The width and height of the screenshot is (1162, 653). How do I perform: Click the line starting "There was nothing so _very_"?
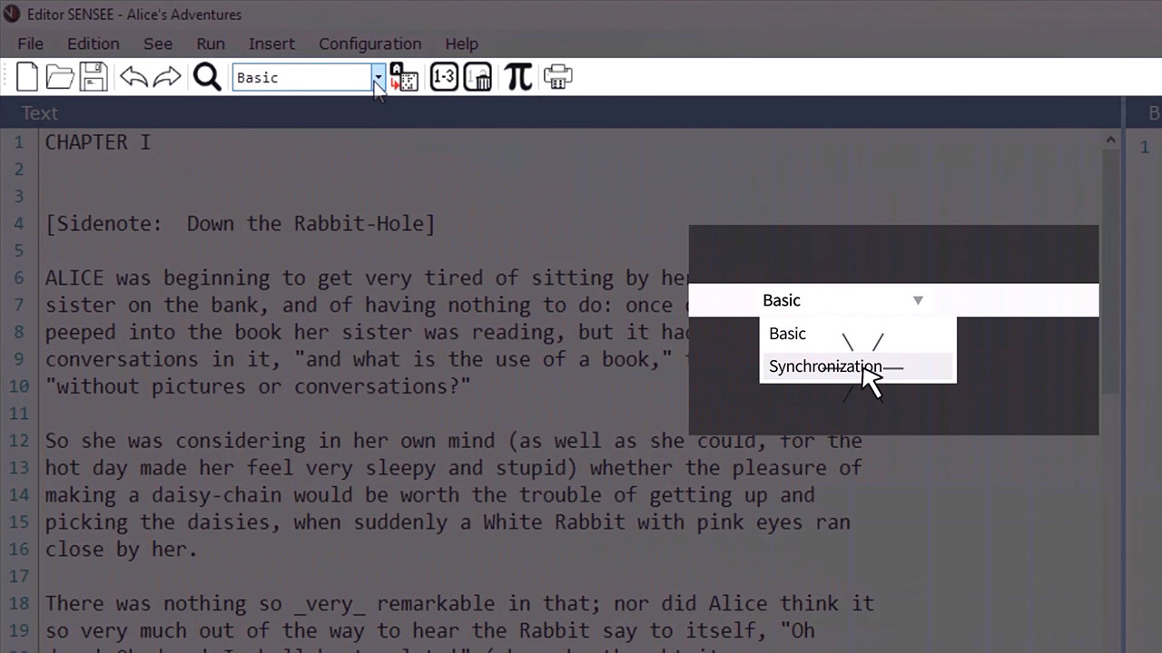(459, 604)
